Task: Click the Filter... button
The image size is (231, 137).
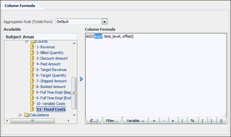Action: [112, 121]
